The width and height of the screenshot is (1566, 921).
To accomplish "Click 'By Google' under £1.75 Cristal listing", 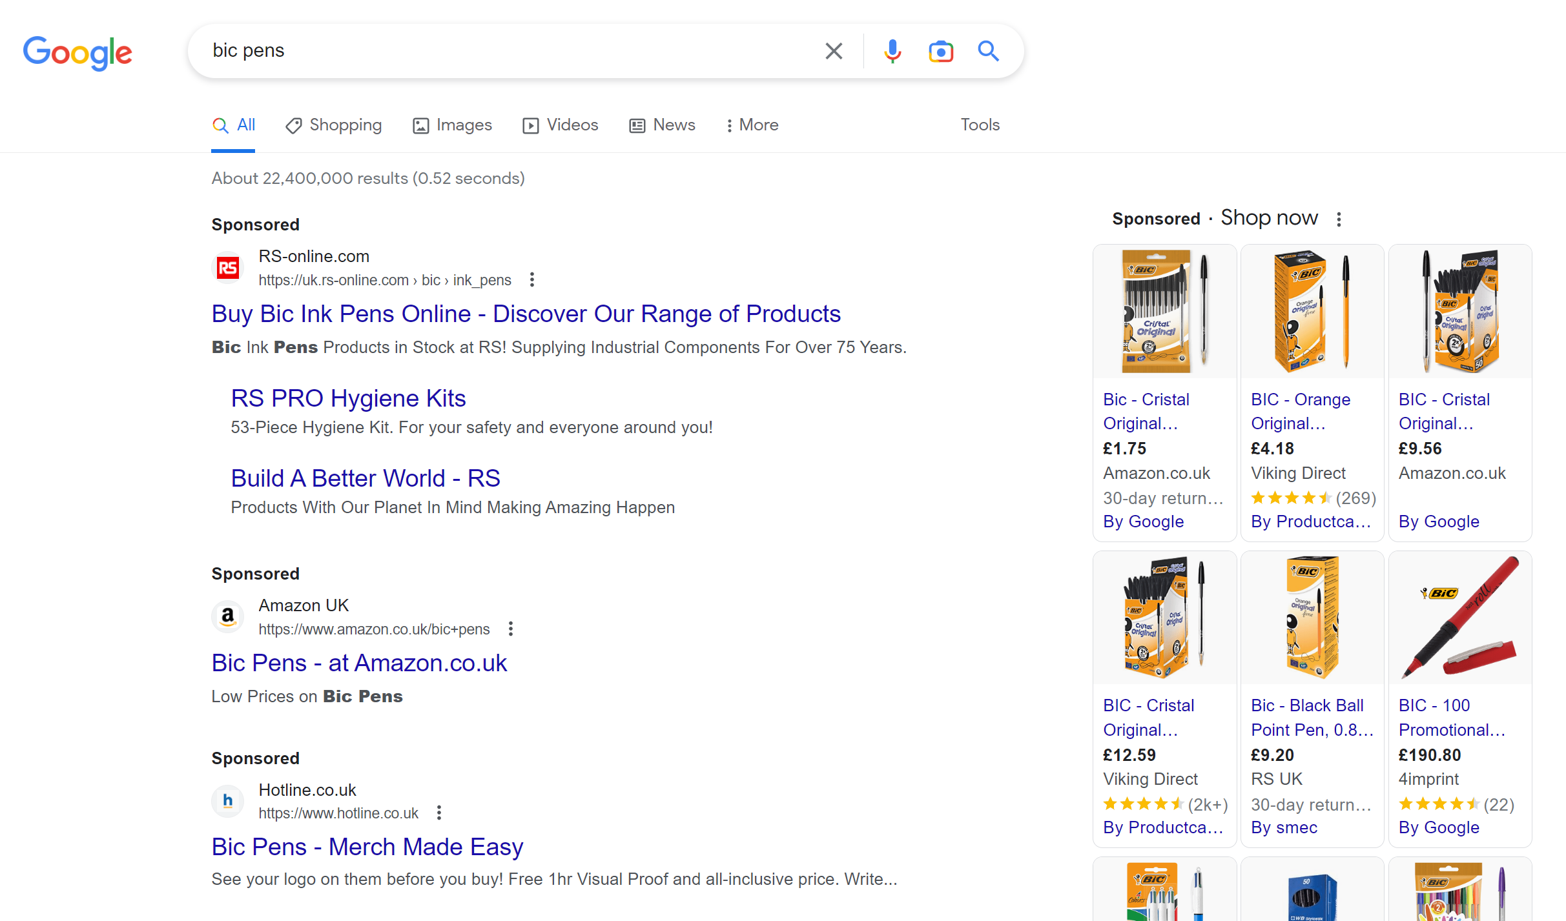I will pos(1144,522).
